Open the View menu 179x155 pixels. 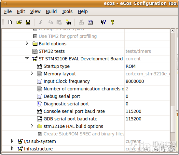point(35,11)
